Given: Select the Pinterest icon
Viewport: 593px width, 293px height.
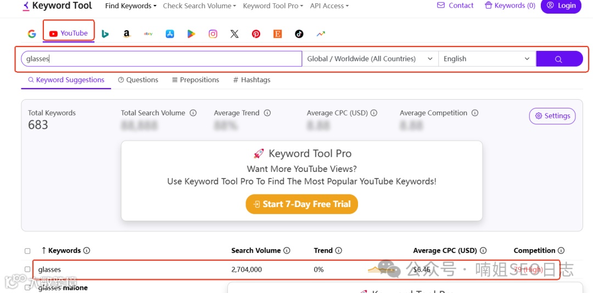Looking at the screenshot, I should (256, 34).
